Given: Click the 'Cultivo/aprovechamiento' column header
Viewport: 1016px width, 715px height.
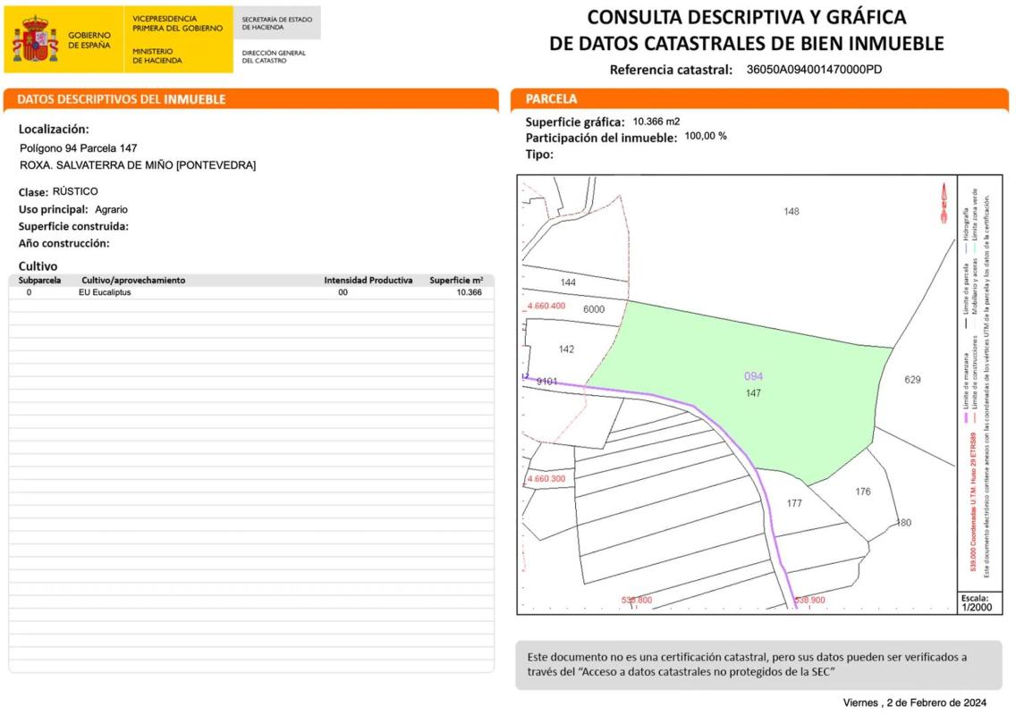Looking at the screenshot, I should coord(133,281).
